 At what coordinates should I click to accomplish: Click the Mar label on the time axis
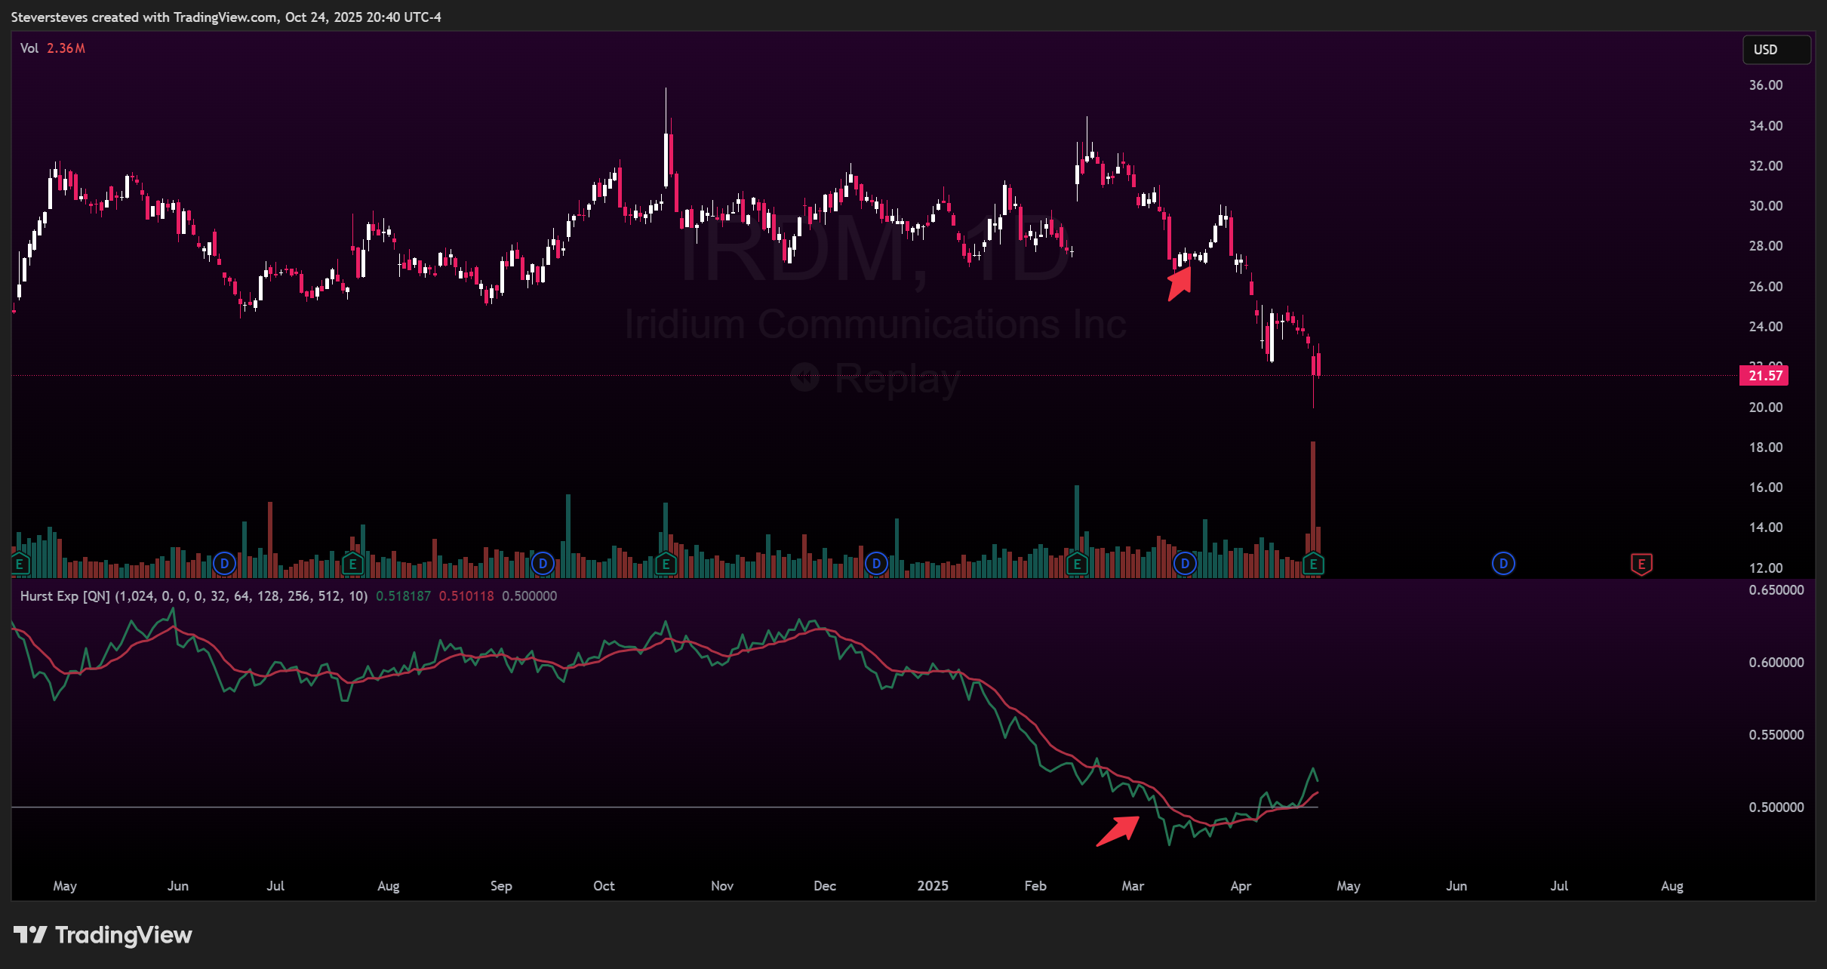(1133, 886)
